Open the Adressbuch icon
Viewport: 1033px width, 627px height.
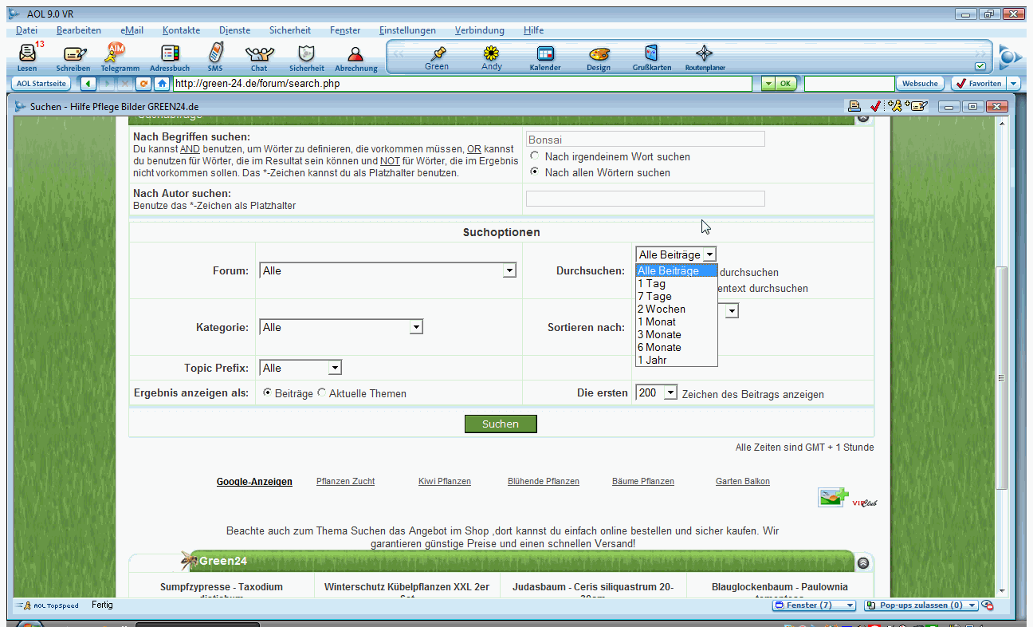click(170, 54)
